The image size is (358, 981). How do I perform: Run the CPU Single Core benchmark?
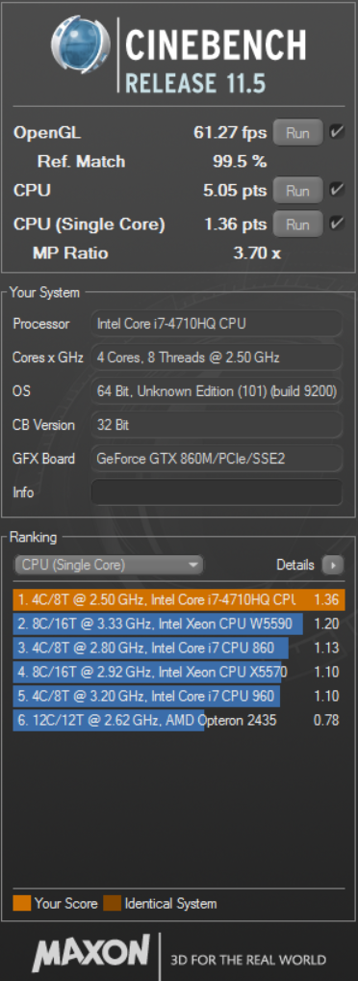[298, 224]
